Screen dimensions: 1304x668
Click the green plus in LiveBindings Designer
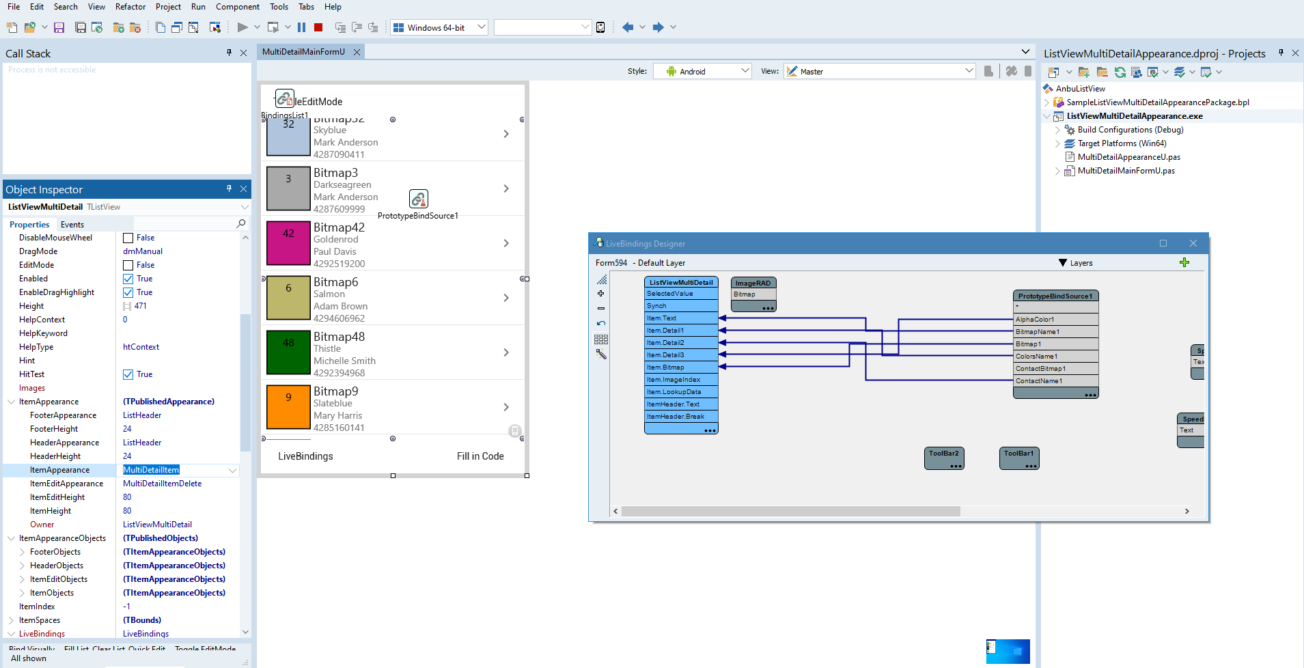click(1184, 262)
